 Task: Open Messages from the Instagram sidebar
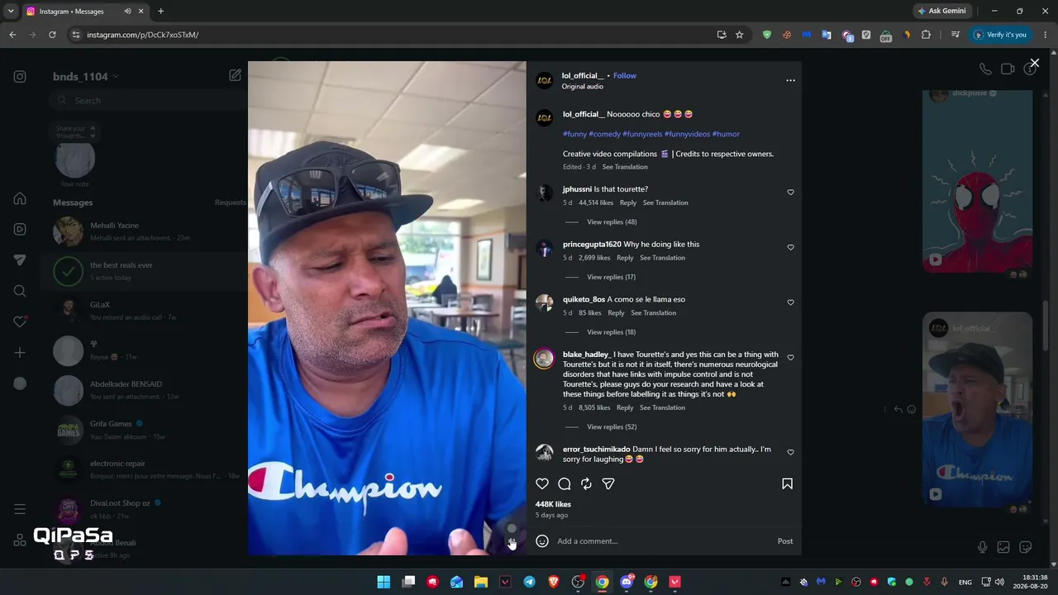coord(20,259)
